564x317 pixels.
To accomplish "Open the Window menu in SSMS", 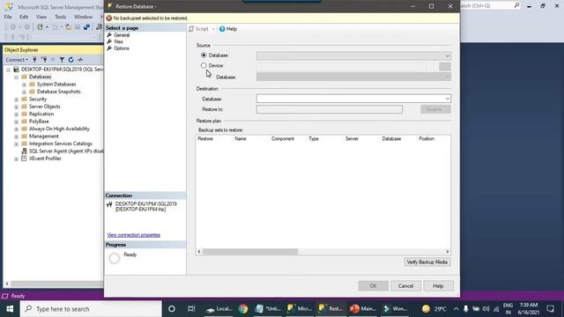I will coord(83,17).
